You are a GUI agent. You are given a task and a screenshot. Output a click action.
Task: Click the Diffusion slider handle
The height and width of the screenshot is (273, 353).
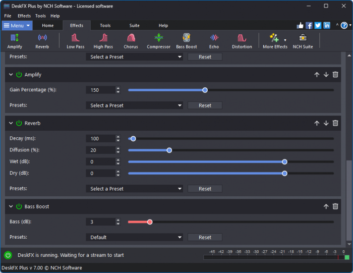click(x=169, y=150)
